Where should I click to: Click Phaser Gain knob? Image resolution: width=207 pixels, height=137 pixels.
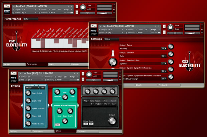point(28,93)
